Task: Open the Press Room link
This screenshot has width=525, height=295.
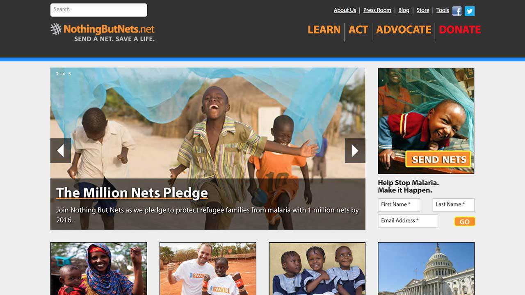Action: tap(377, 10)
